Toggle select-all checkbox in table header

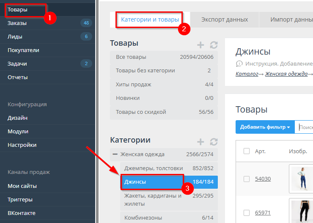click(247, 151)
